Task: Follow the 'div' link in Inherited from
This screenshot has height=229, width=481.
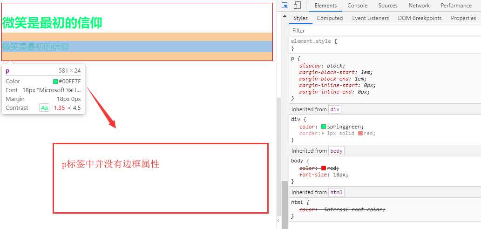Action: 335,109
